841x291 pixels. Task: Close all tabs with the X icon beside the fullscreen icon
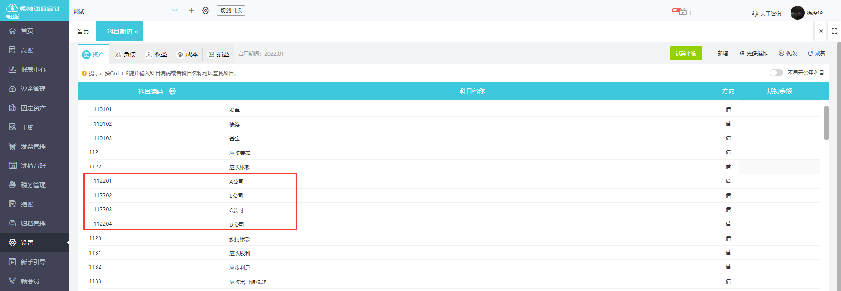coord(821,31)
